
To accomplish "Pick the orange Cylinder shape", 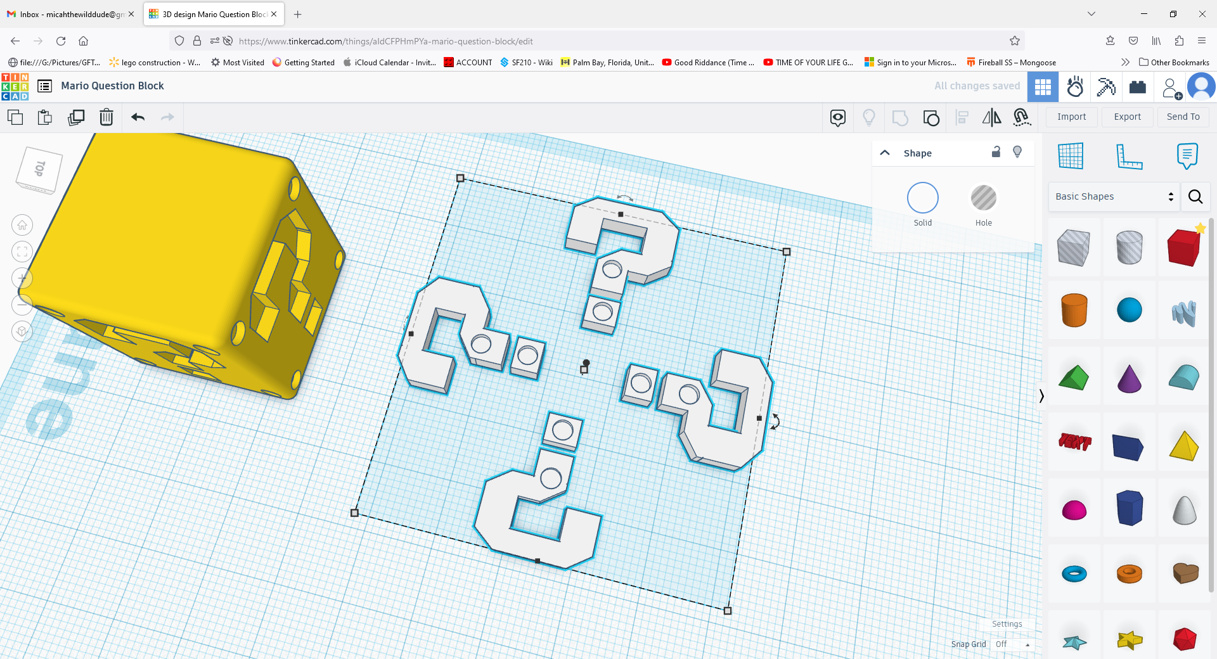I will click(x=1074, y=310).
